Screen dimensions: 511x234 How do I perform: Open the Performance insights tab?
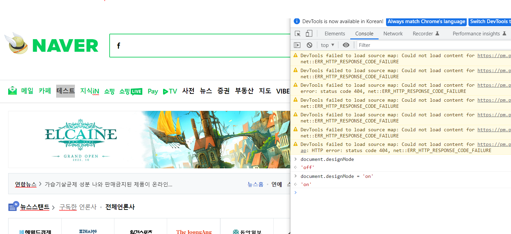point(479,34)
